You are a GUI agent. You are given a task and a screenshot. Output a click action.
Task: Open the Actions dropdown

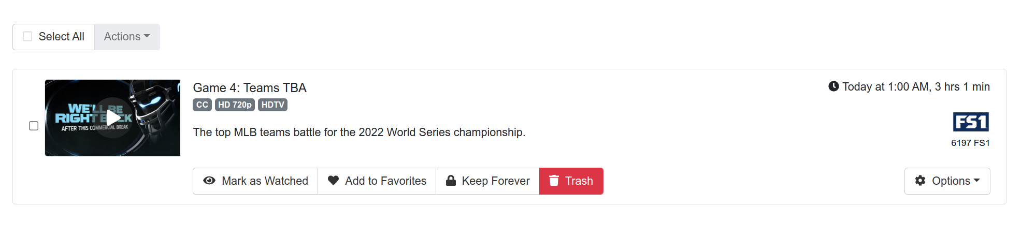tap(127, 37)
